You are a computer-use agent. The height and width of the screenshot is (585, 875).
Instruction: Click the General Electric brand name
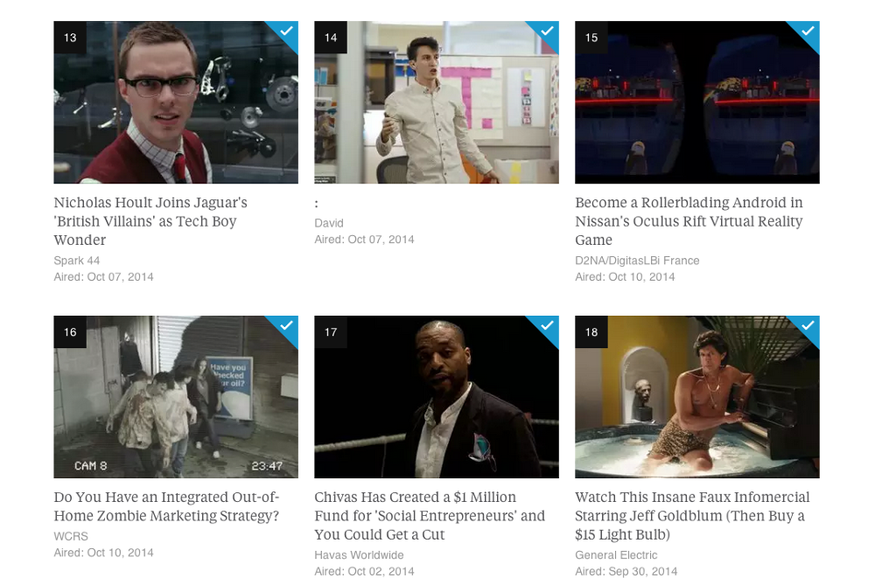tap(616, 555)
